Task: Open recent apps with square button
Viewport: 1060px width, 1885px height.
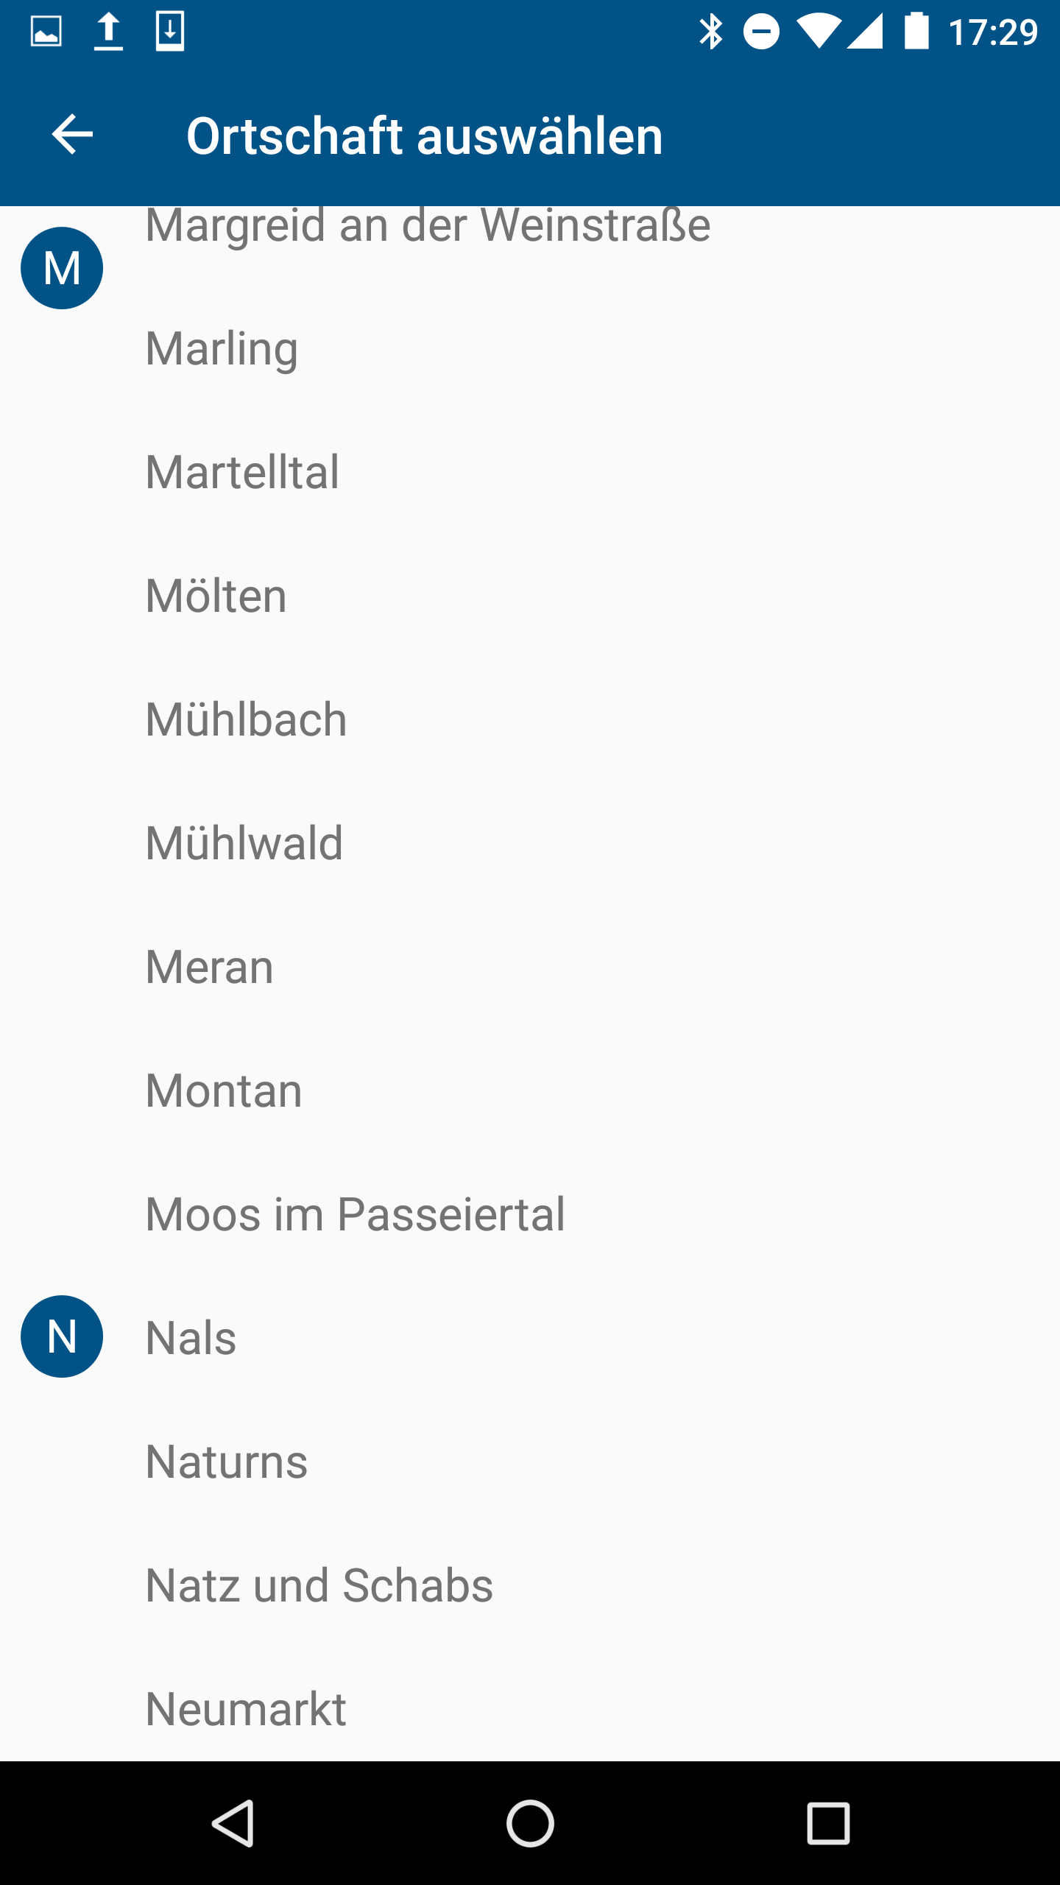Action: (x=828, y=1823)
